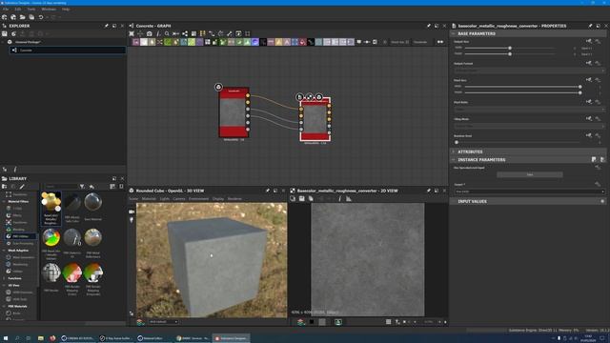Click the save image icon in 2D view

pyautogui.click(x=302, y=199)
